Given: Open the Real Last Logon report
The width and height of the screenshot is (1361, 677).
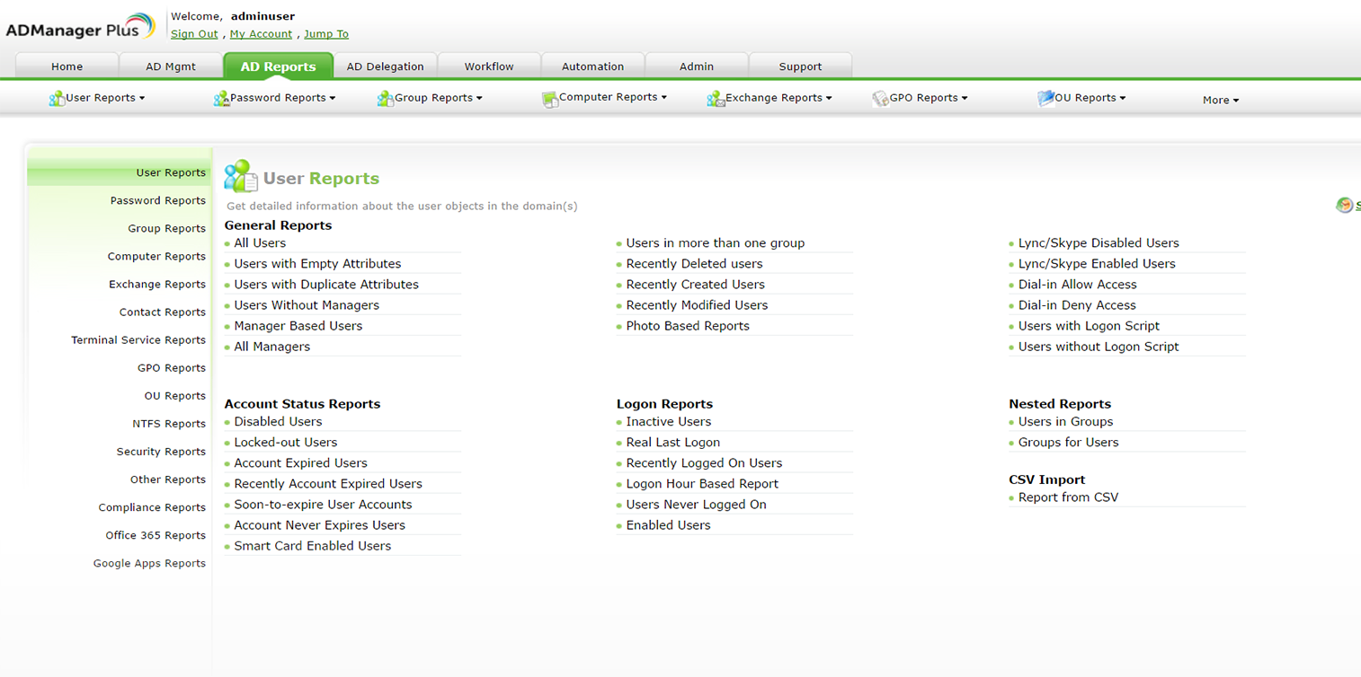Looking at the screenshot, I should (x=673, y=443).
